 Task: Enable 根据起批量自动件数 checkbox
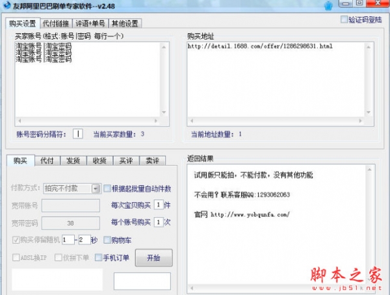[107, 188]
